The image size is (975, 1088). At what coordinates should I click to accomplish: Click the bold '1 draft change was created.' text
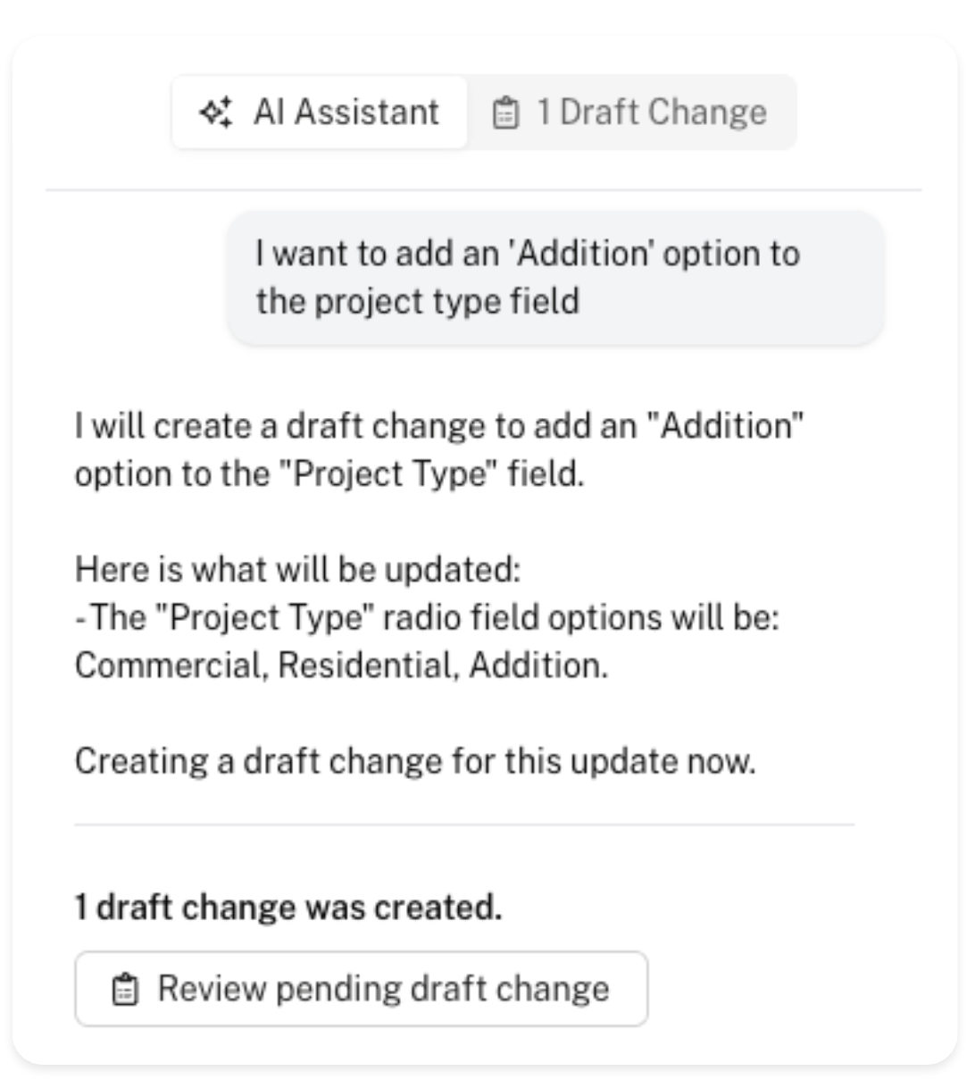point(287,907)
